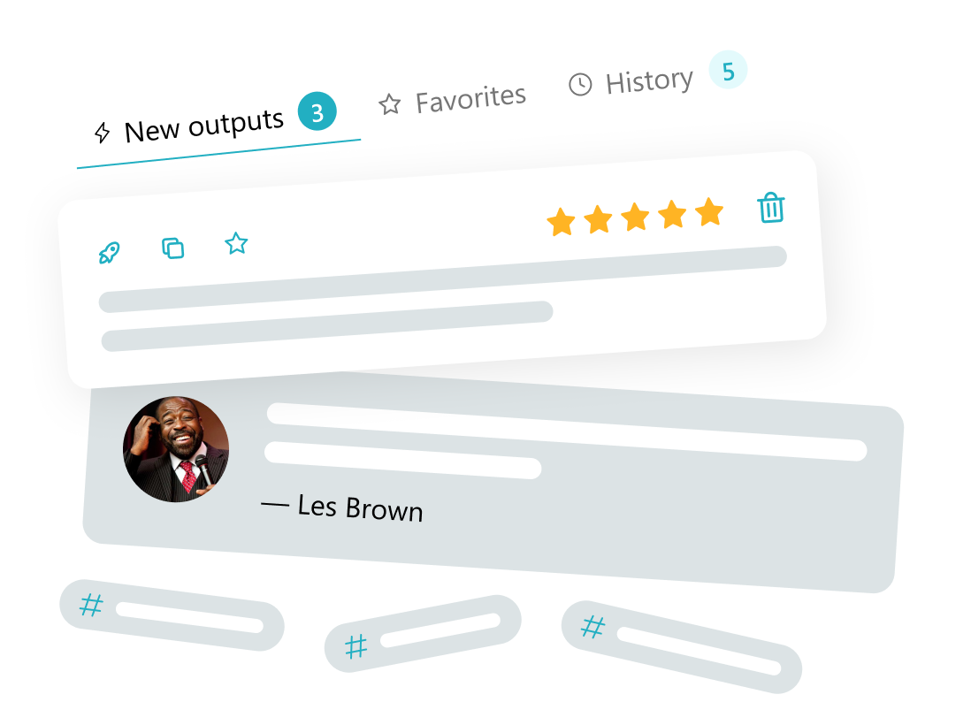Rate output two stars
The height and width of the screenshot is (725, 971).
[x=598, y=219]
